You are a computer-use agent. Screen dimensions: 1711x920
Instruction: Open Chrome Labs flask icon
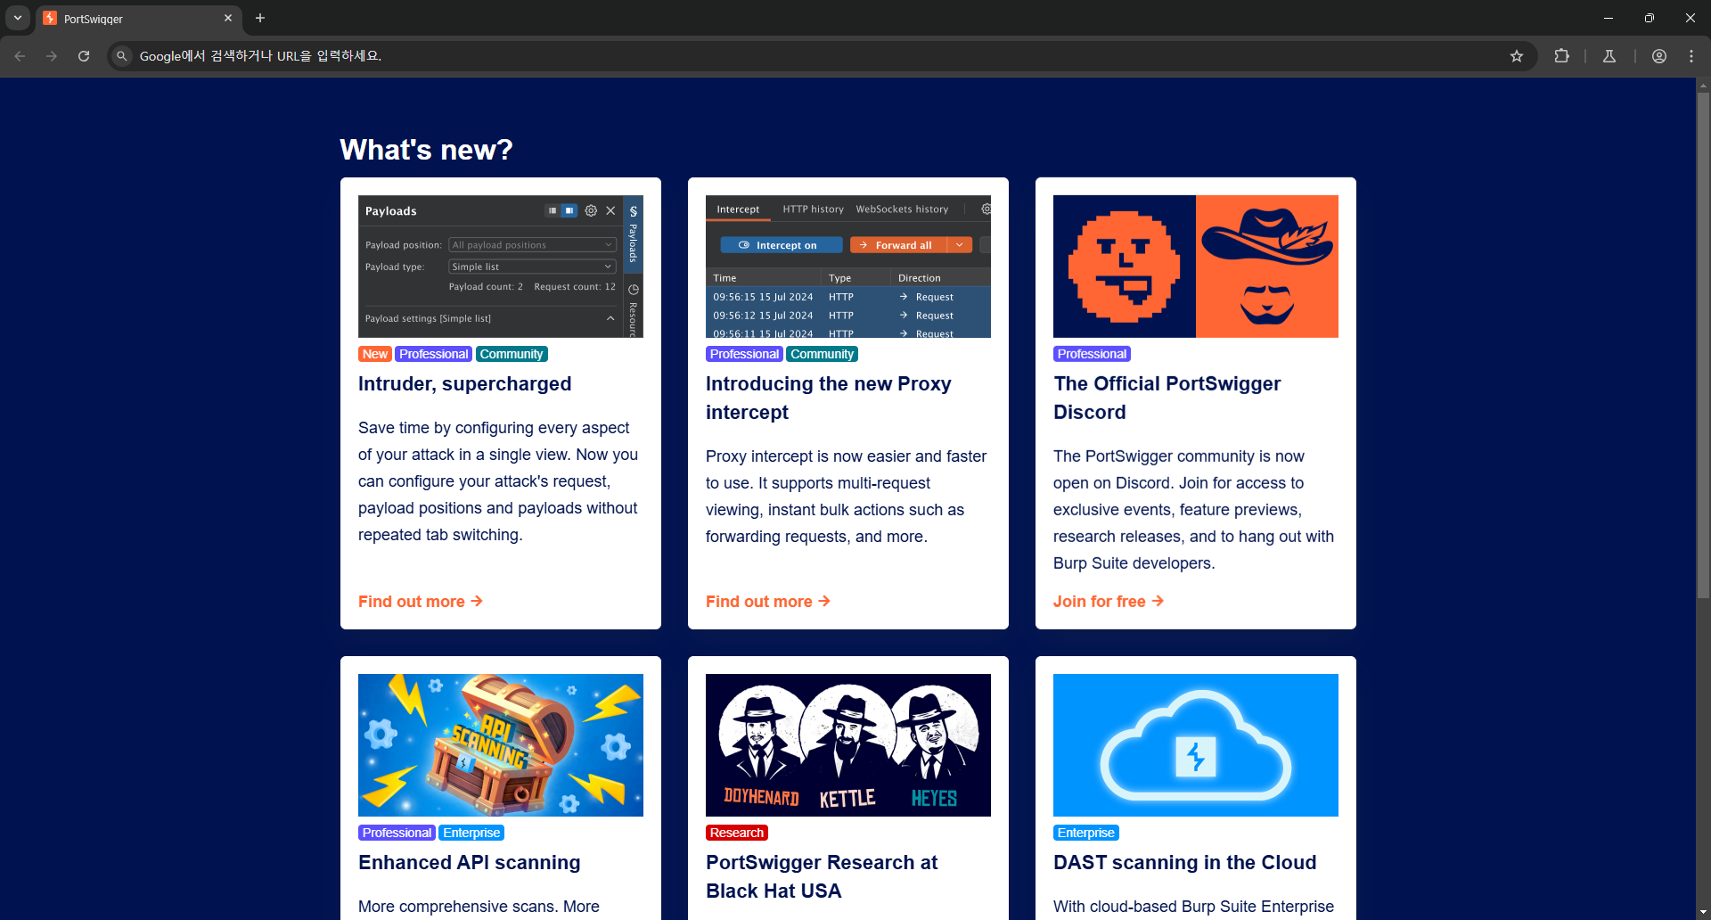1609,56
